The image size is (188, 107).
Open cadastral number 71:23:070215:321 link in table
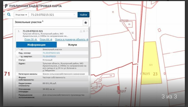[x=51, y=53]
